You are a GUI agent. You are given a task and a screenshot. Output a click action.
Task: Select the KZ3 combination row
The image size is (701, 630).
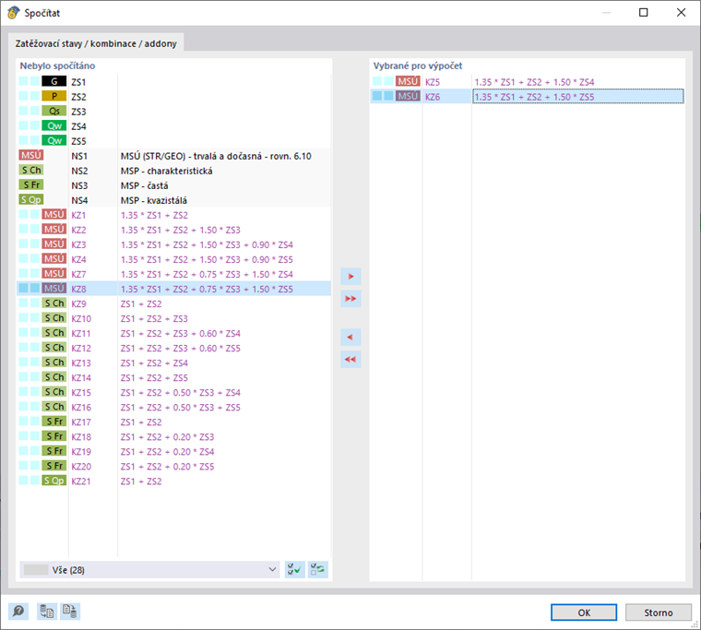[x=174, y=244]
